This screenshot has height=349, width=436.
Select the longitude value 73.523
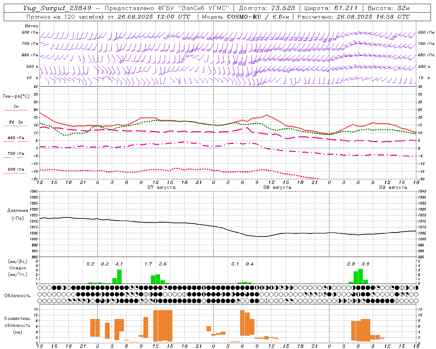pos(283,8)
